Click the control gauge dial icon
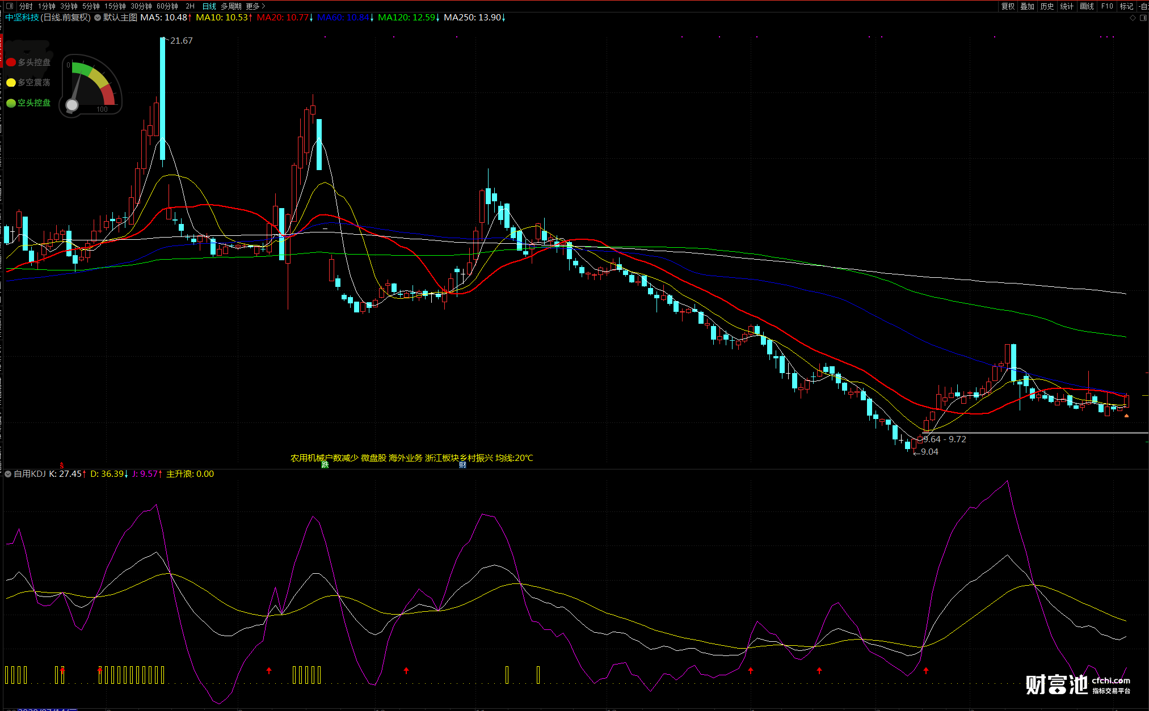1149x711 pixels. [91, 85]
